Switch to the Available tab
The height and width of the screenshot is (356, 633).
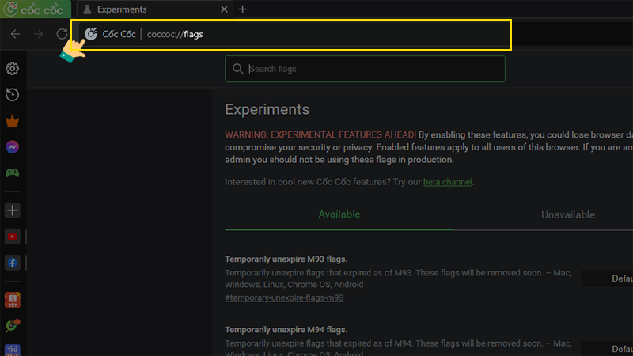339,214
